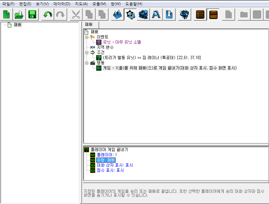This screenshot has width=269, height=204.
Task: Click the orange-striped brown panel icon
Action: (213, 15)
